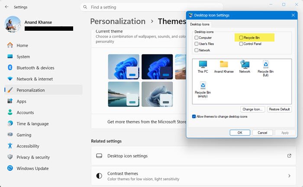Click the Find a setting search box

click(x=151, y=7)
